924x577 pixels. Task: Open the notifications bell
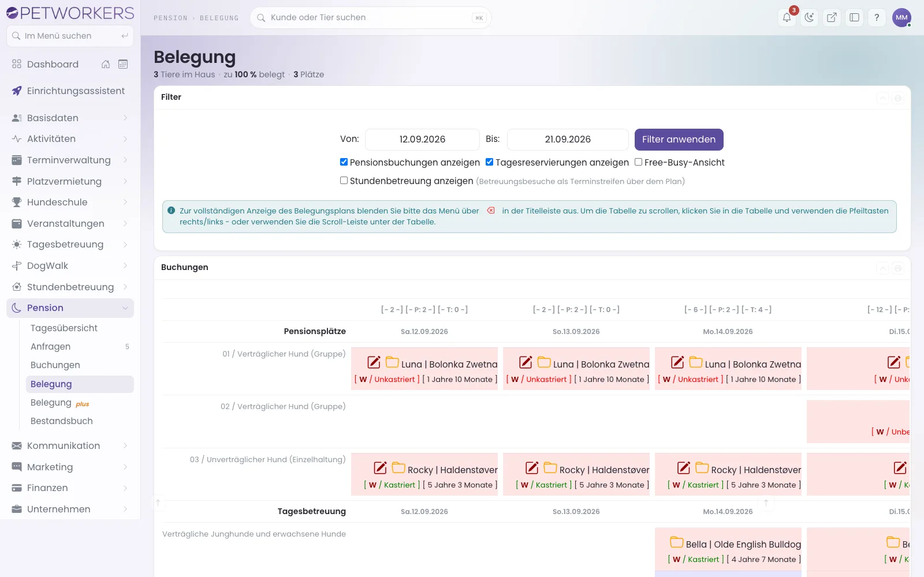[787, 17]
